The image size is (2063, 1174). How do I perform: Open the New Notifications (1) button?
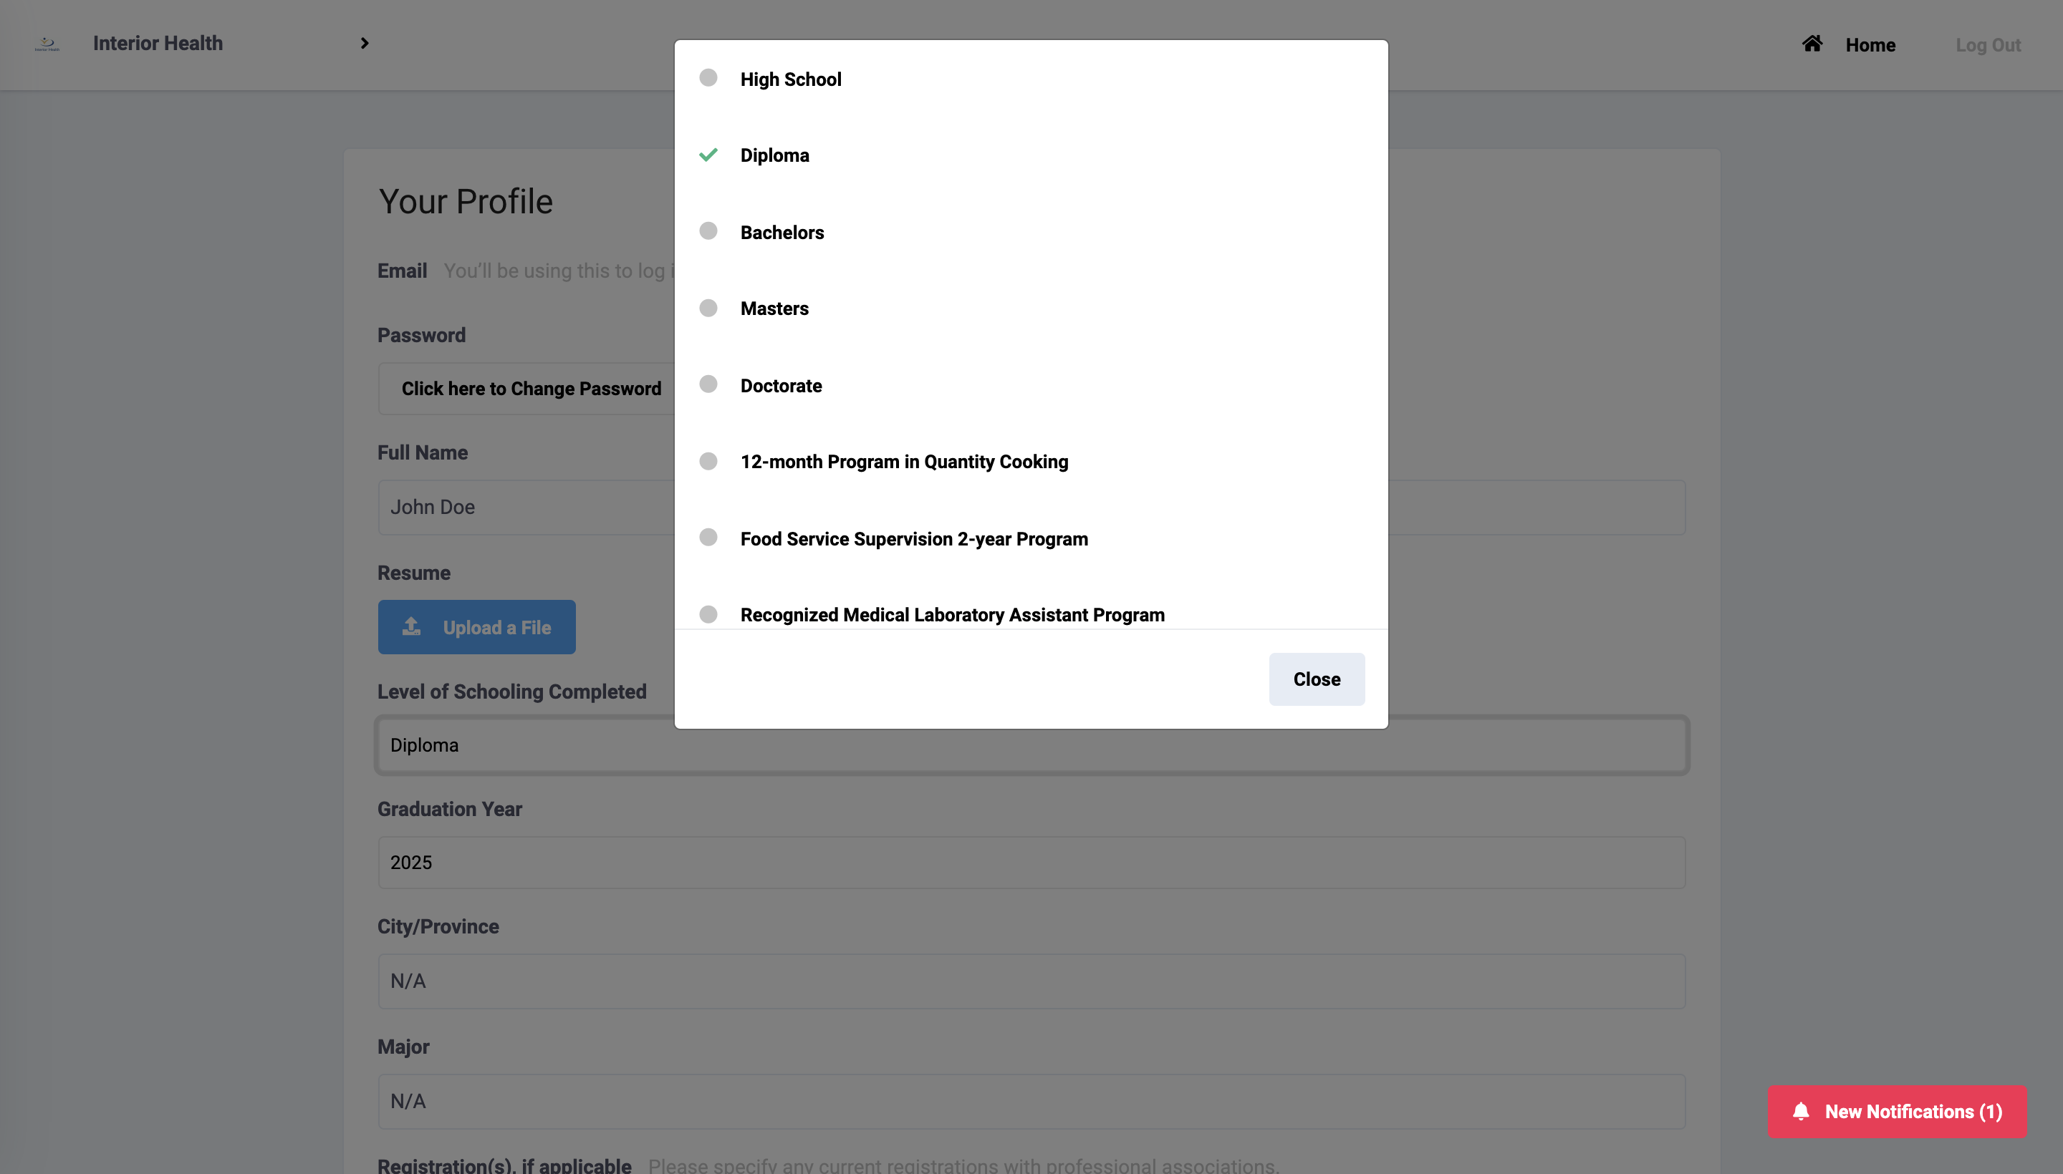[1898, 1112]
